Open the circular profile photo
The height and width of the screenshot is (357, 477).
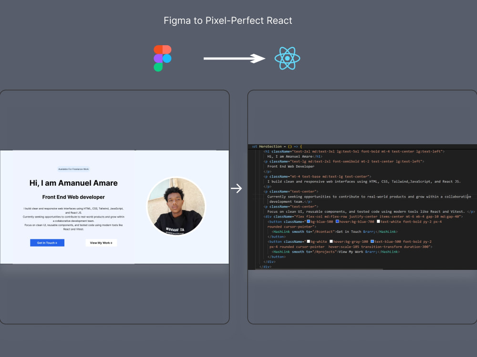point(176,207)
